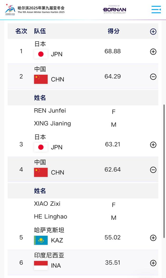Collapse rank 4 China team details

[x=153, y=170]
